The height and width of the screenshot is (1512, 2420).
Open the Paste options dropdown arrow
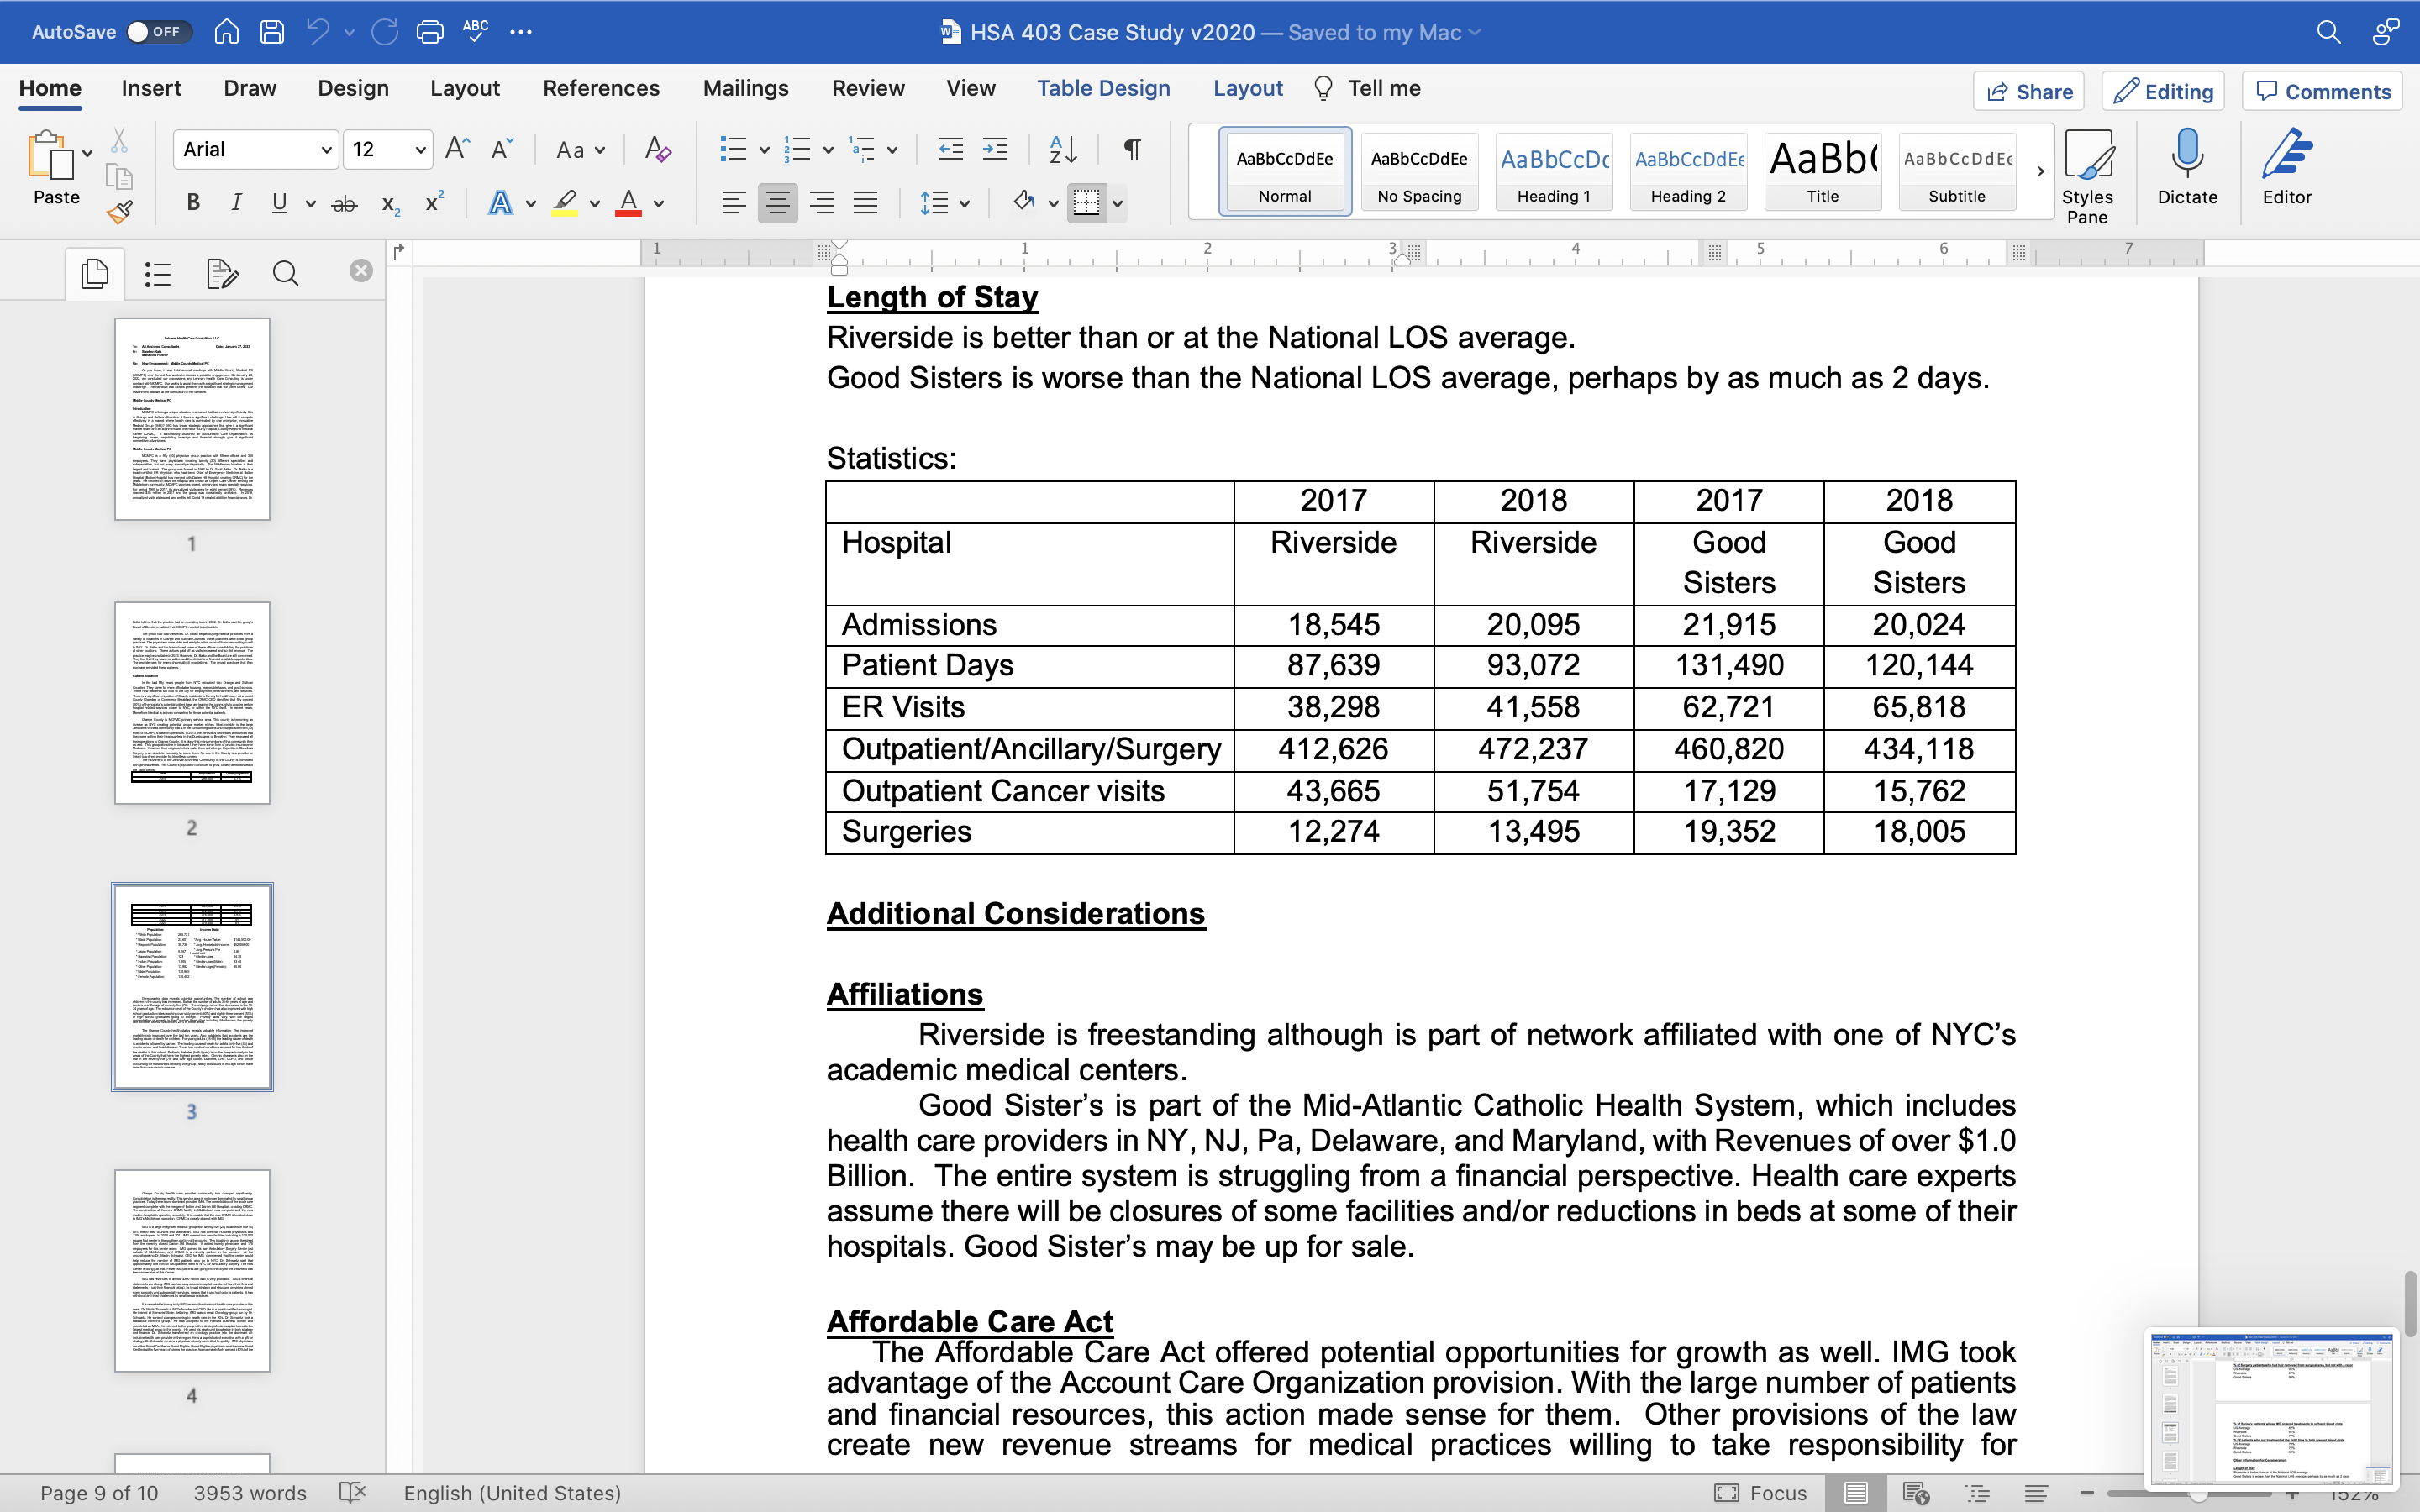coord(88,153)
